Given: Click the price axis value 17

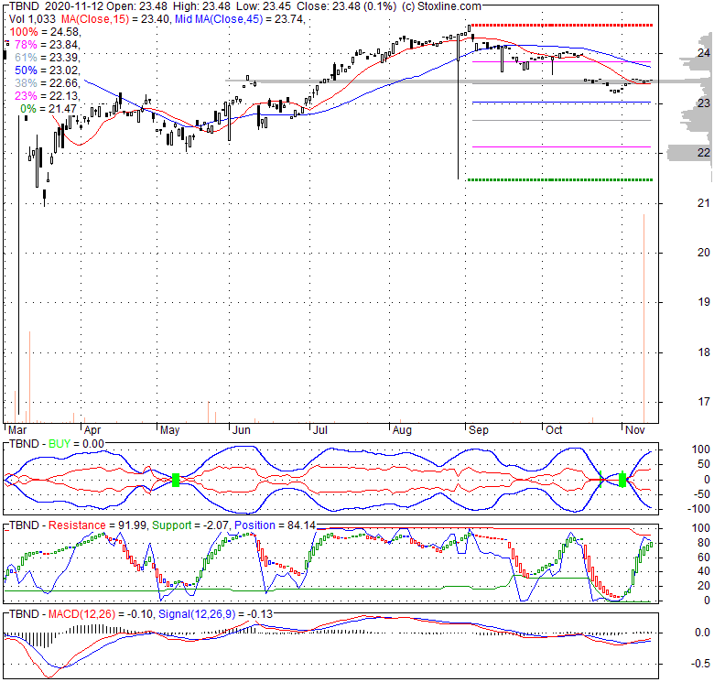Looking at the screenshot, I should point(704,402).
